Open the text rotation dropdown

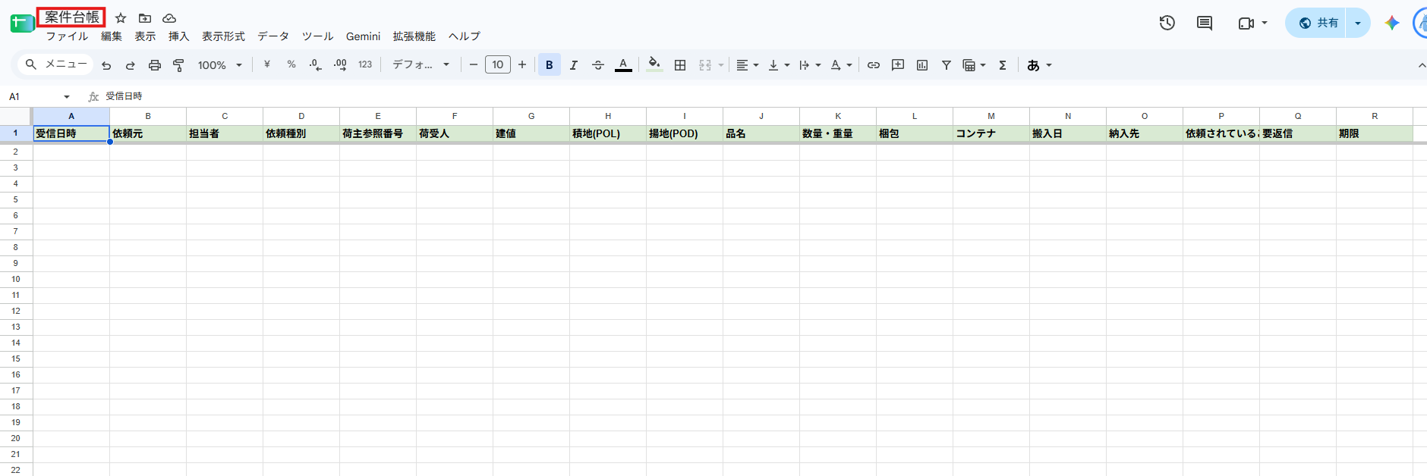pos(842,65)
